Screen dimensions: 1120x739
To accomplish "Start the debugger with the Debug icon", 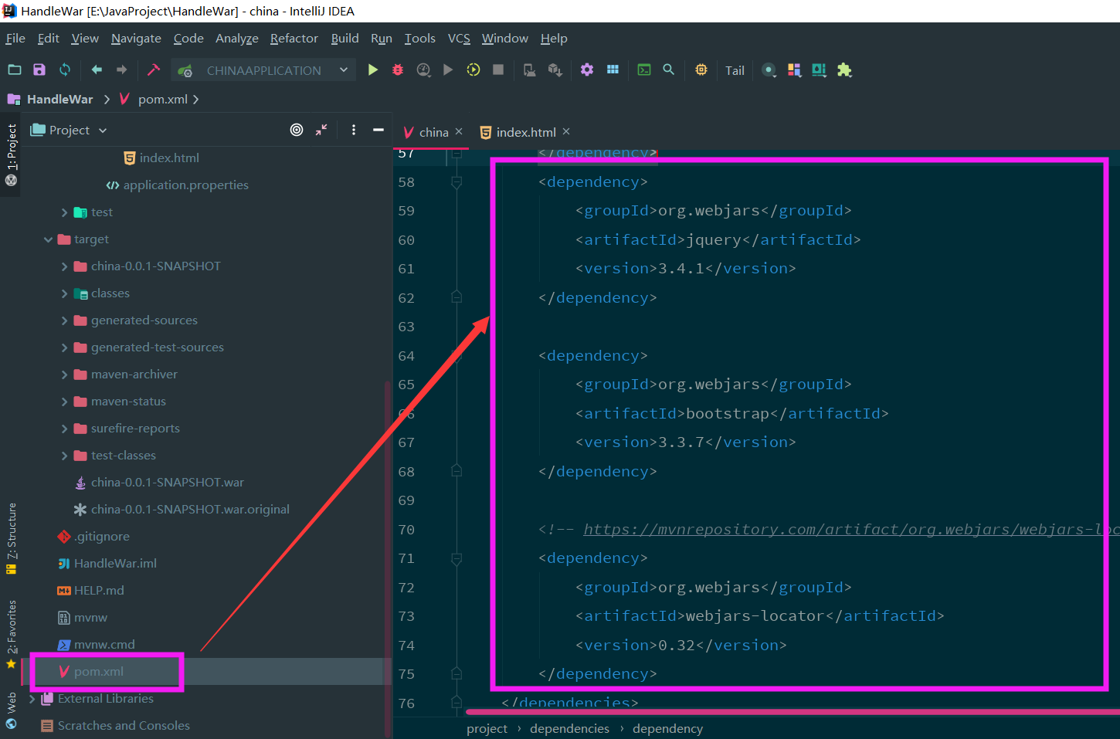I will point(397,69).
